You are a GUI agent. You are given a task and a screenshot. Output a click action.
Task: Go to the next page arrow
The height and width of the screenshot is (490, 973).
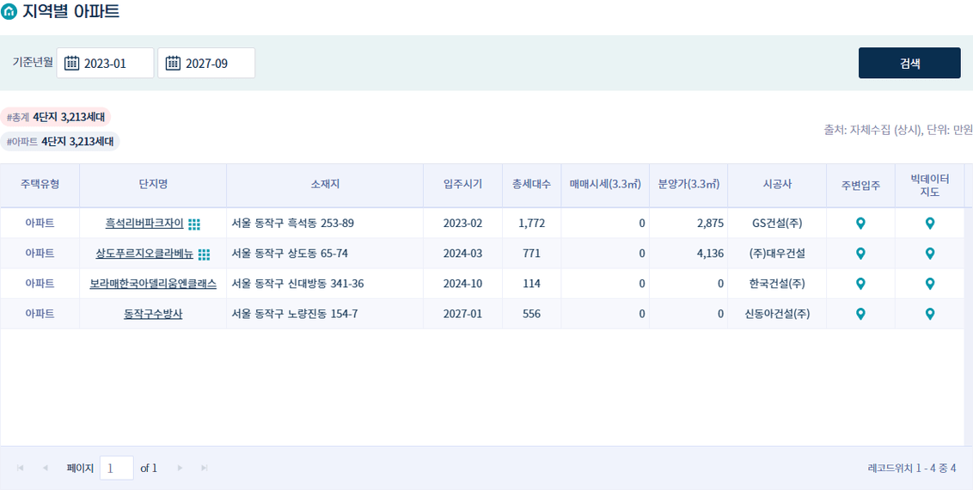click(181, 469)
